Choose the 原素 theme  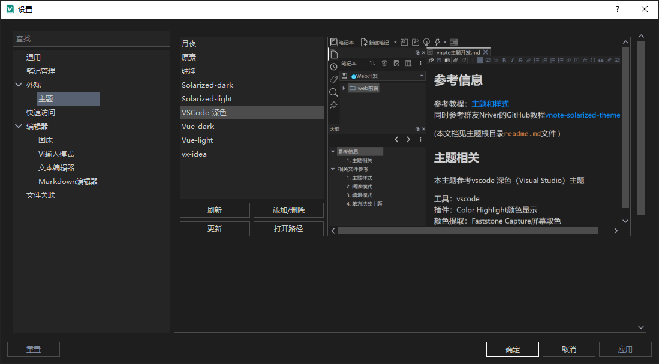click(x=252, y=57)
